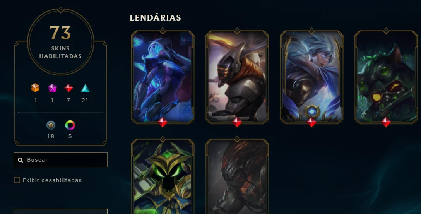Image resolution: width=421 pixels, height=214 pixels.
Task: Click the LENDÁRIAS section heading
Action: tap(155, 18)
